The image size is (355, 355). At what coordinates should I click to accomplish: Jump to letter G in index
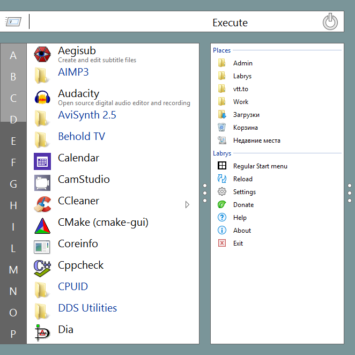(x=13, y=184)
